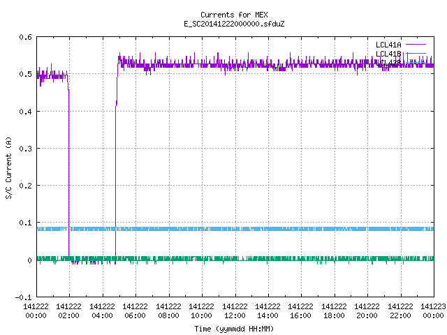The width and height of the screenshot is (447, 335).
Task: Click the LCL41B legend label
Action: pos(388,54)
